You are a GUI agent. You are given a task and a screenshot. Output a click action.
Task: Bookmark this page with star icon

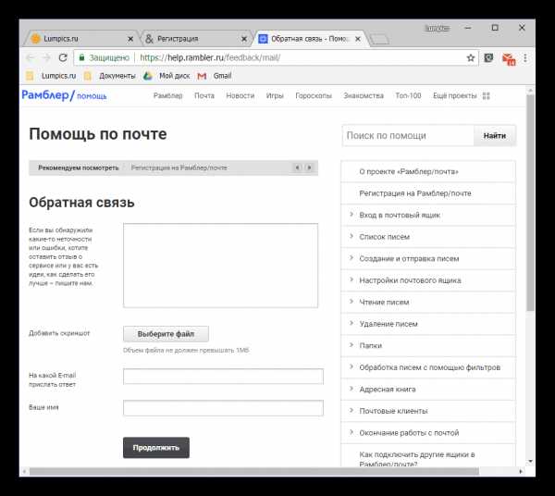471,57
